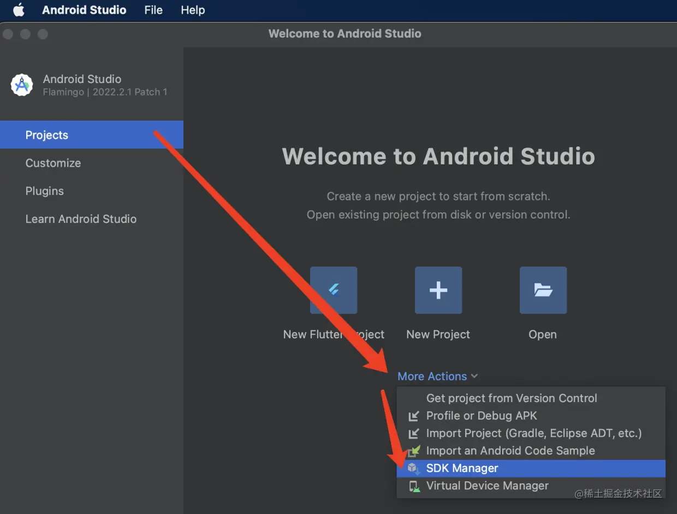Choose Get project from Version Control
Screen dimensions: 677x514
[x=531, y=398]
